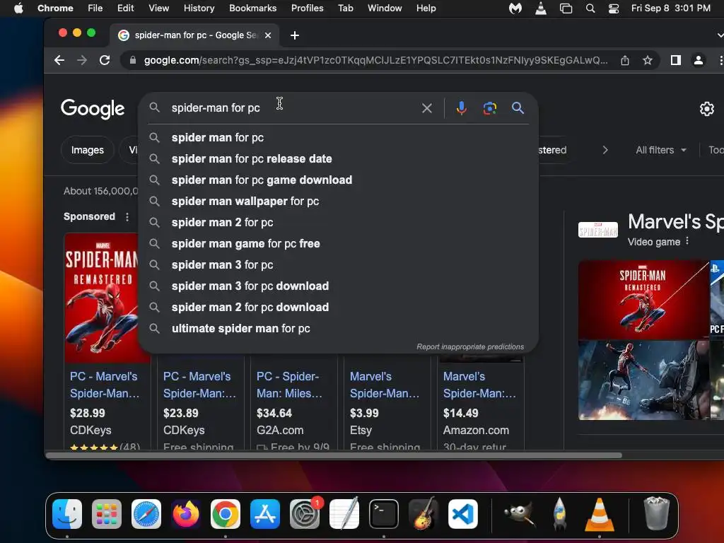The image size is (724, 543).
Task: Open Launchpad from the Dock
Action: (x=107, y=514)
